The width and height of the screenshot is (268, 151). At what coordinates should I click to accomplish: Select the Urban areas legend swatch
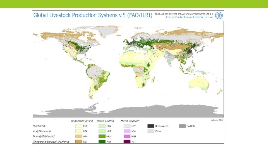pyautogui.click(x=151, y=126)
